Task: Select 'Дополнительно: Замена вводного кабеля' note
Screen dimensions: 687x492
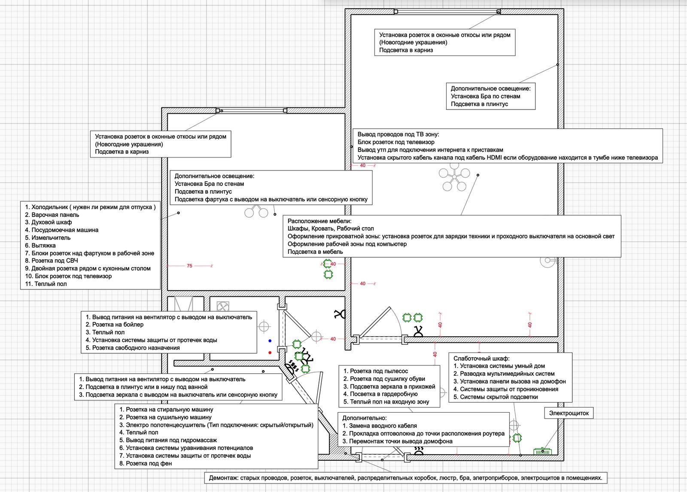Action: point(424,429)
